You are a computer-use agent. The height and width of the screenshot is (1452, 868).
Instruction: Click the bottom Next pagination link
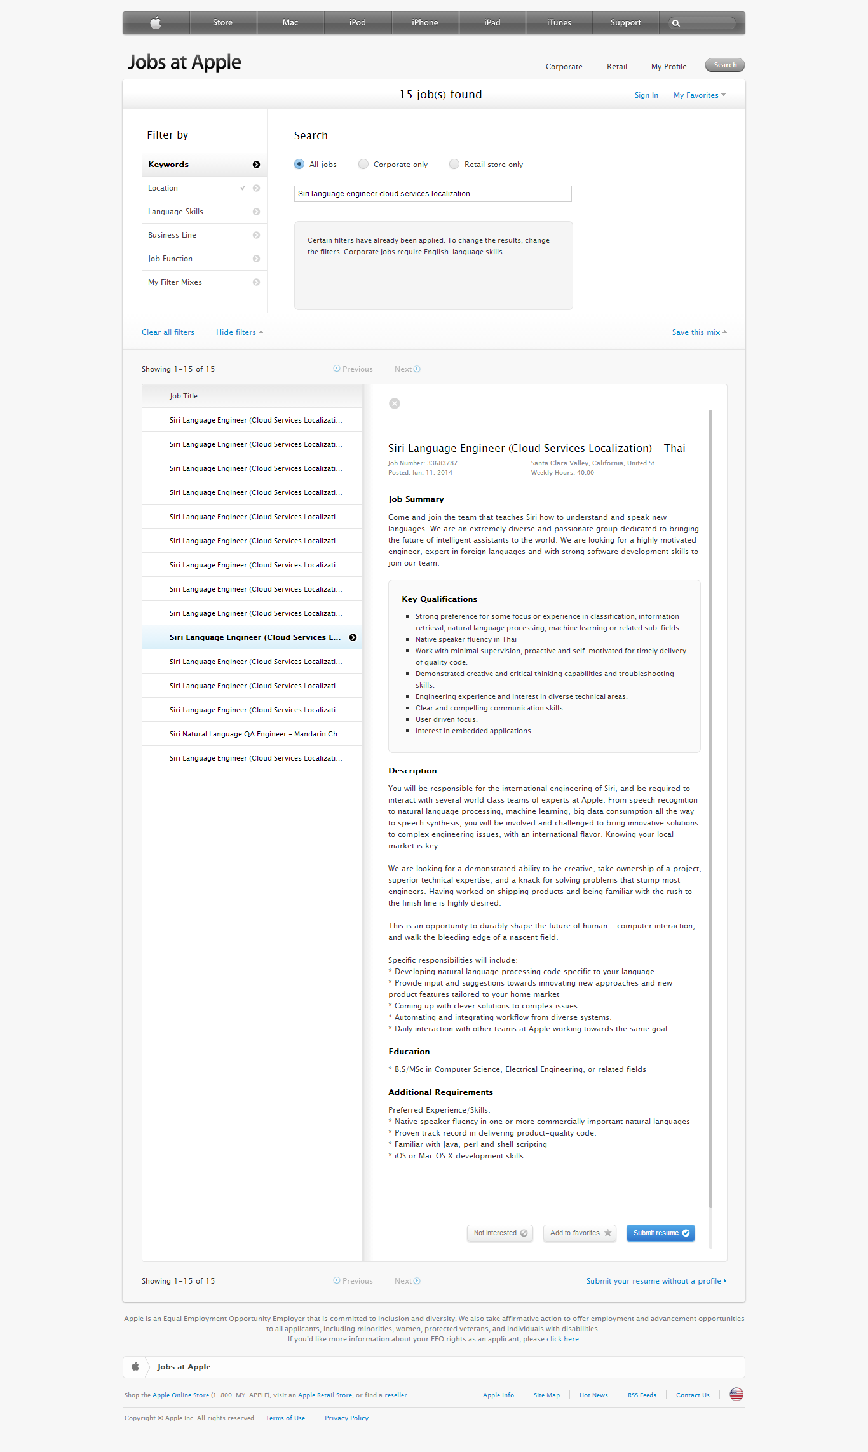click(407, 1281)
